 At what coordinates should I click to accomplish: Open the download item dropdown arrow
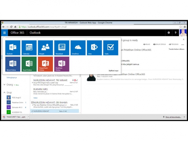[28, 117]
